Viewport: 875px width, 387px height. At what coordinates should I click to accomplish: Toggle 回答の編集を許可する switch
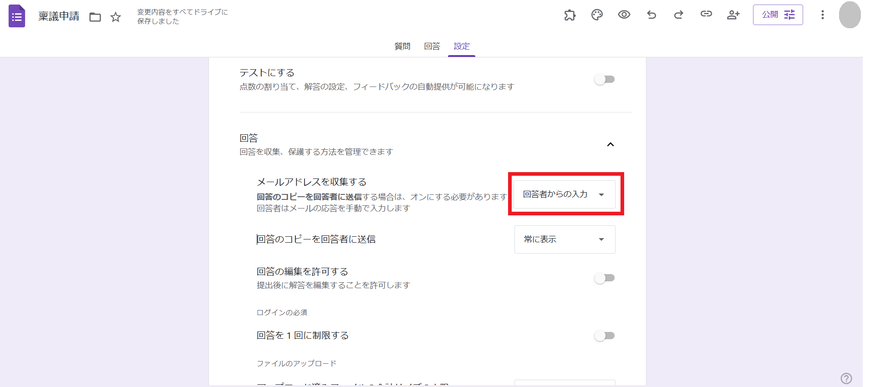pos(605,278)
